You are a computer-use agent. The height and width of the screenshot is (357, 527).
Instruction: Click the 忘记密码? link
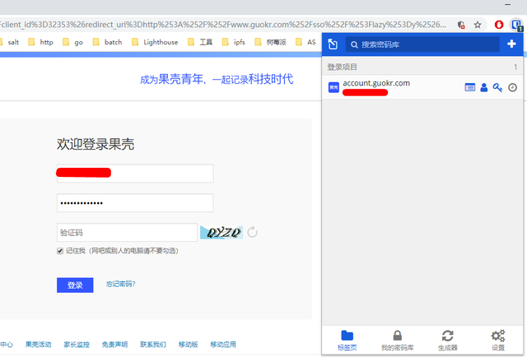[x=121, y=284]
